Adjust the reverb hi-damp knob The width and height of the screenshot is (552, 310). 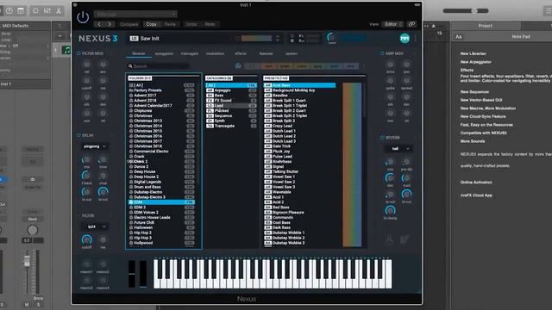pyautogui.click(x=390, y=210)
